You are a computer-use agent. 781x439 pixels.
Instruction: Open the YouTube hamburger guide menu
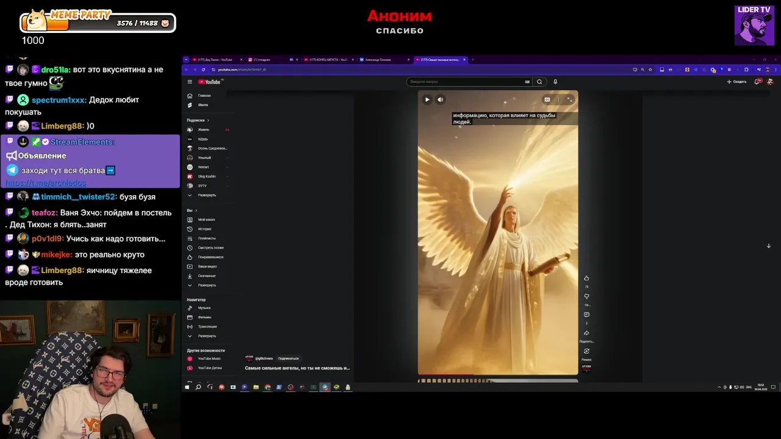(190, 82)
